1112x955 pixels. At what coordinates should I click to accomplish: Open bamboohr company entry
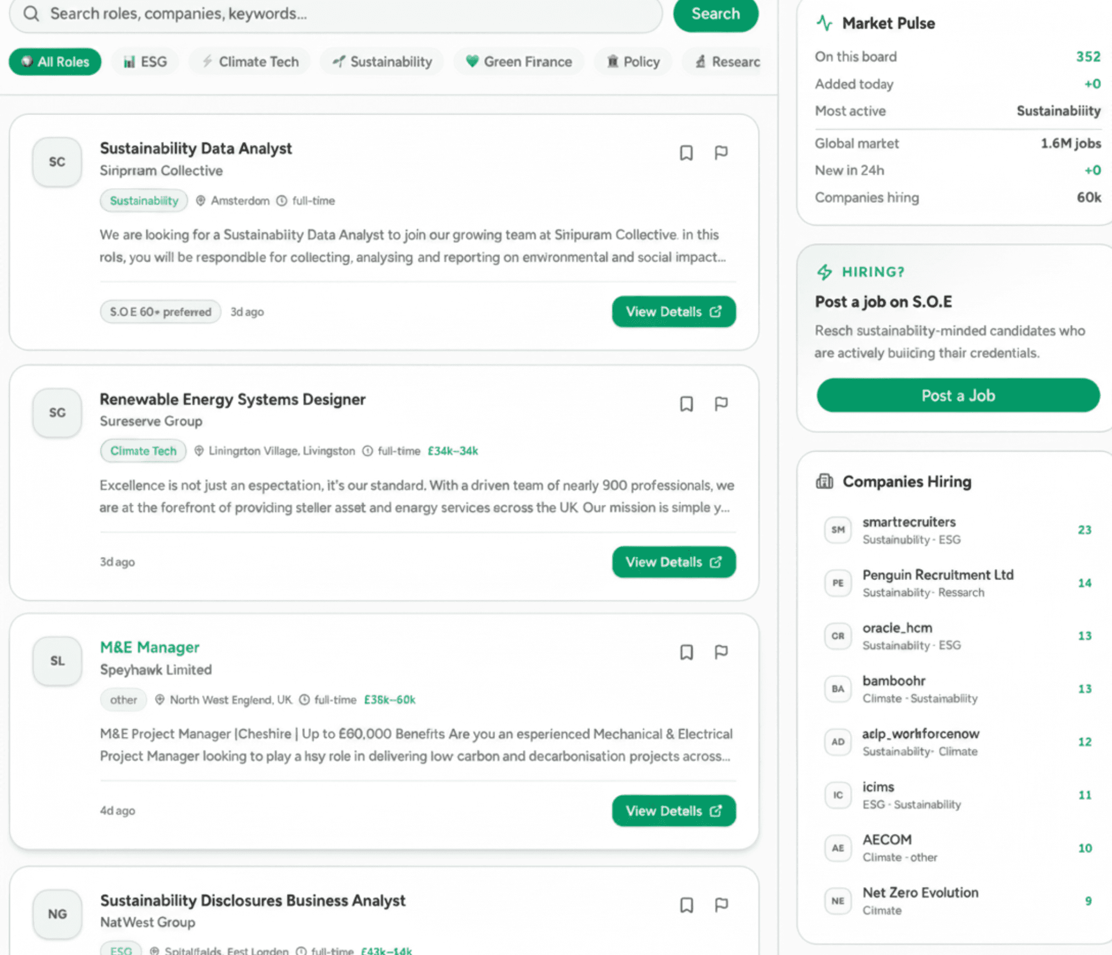958,689
